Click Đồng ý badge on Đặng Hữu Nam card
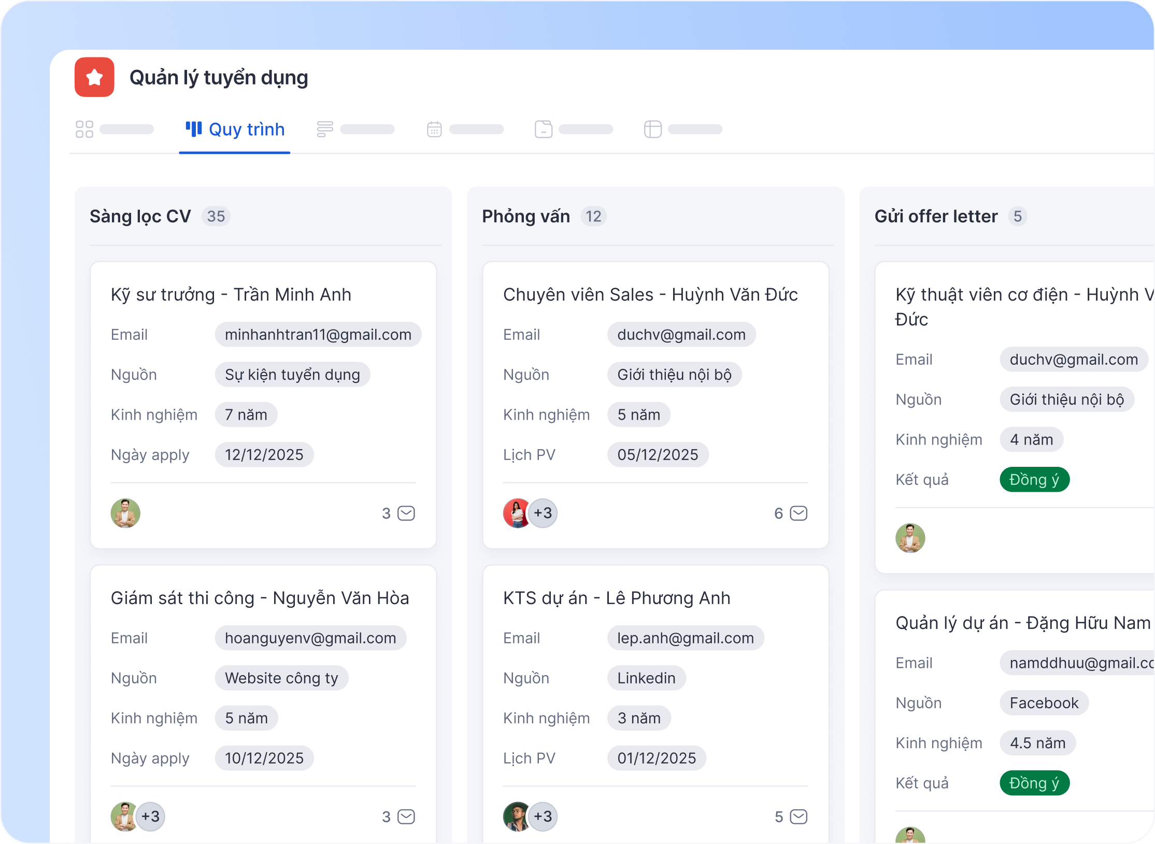1155x844 pixels. [x=1034, y=783]
